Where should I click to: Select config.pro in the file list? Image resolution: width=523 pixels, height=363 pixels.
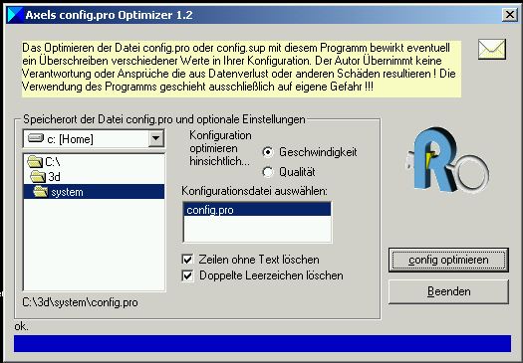tap(257, 210)
